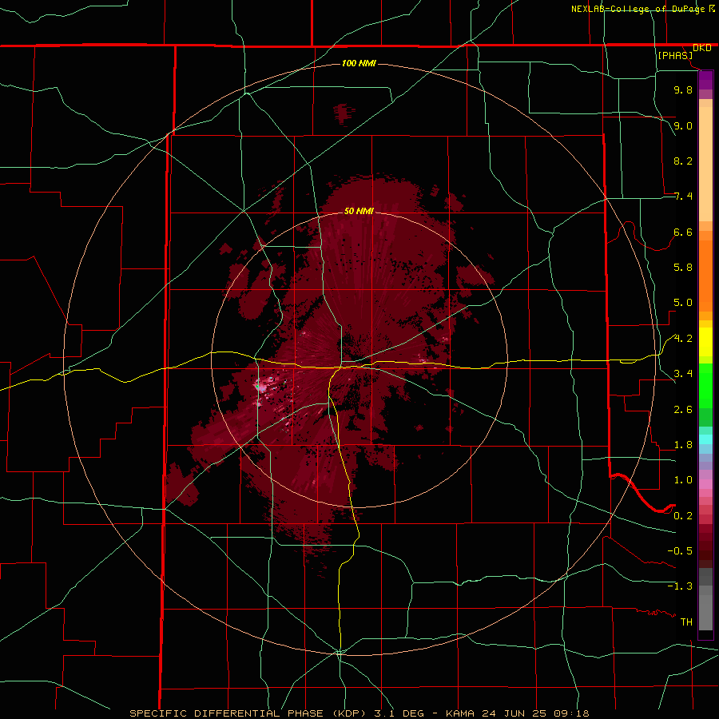Select the dark red segment of color bar

point(705,546)
